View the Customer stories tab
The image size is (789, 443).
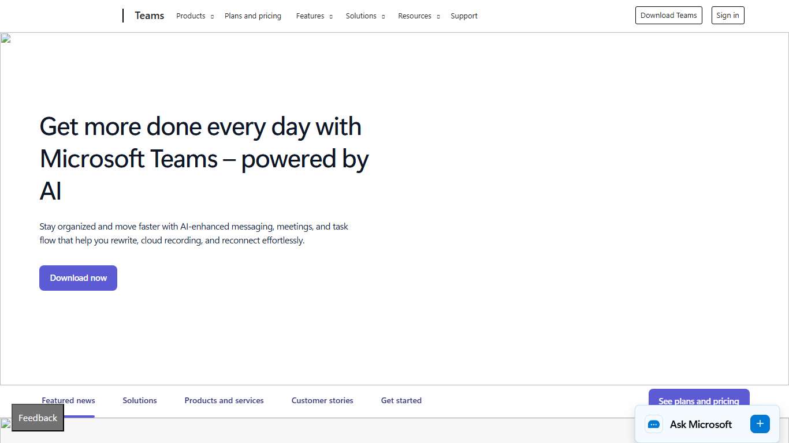(x=322, y=400)
